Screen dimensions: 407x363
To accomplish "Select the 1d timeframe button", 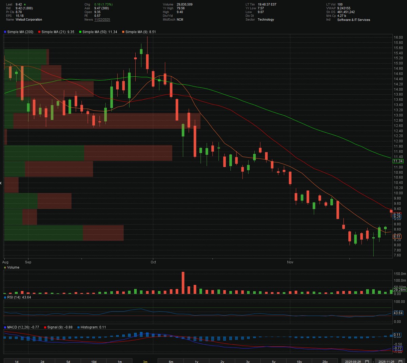I will tap(17, 361).
